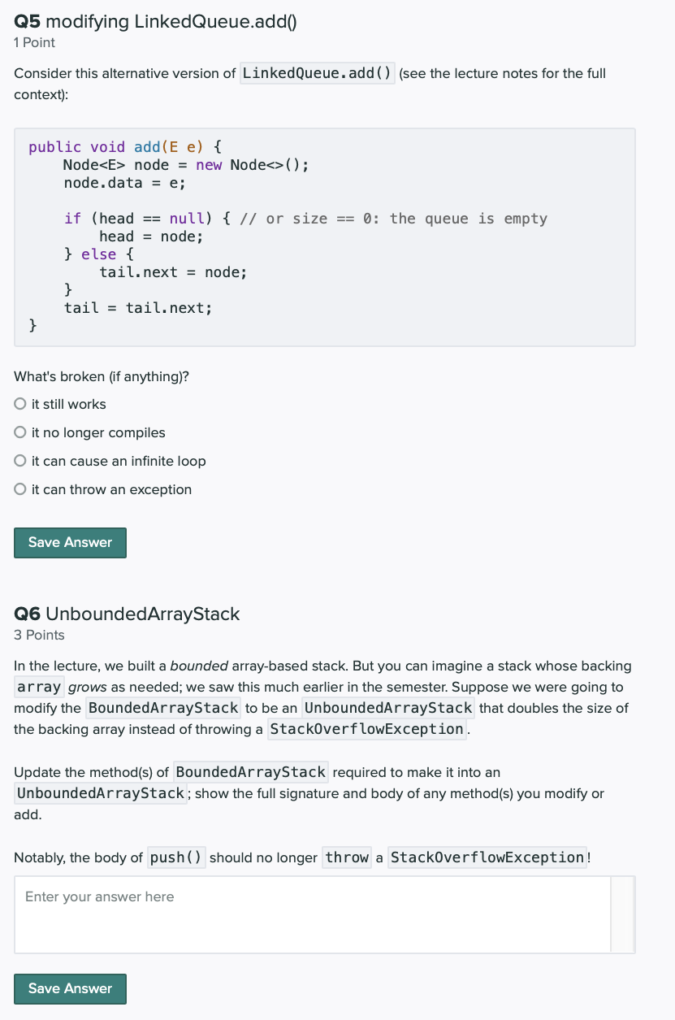Click the StackOverflowException code label
Viewport: 675px width, 1020px height.
366,729
